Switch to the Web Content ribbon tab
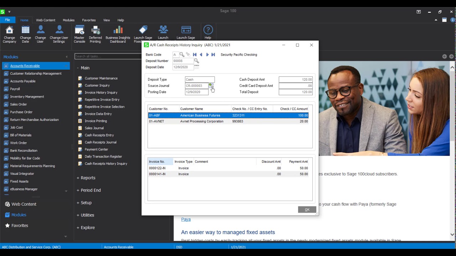 pos(46,20)
